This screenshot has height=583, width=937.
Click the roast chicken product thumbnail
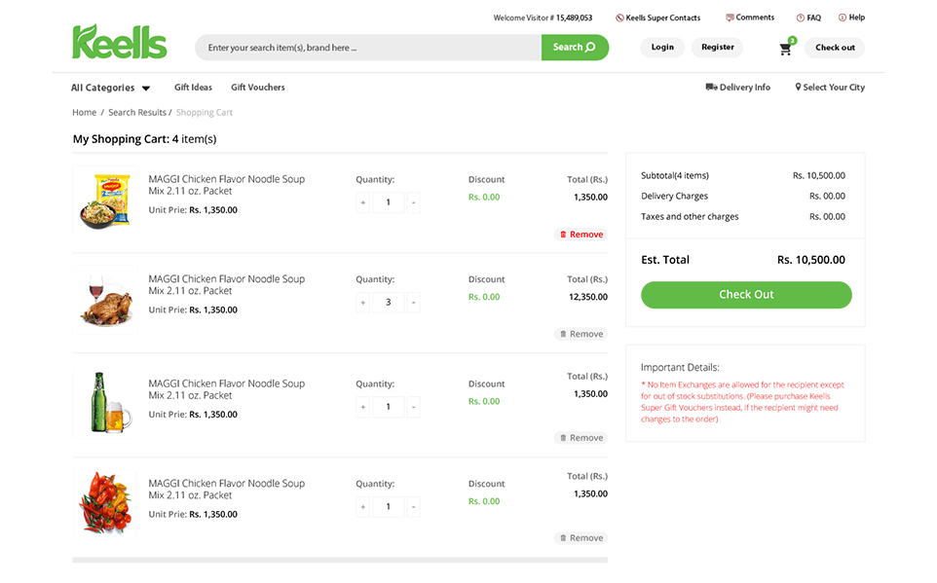[105, 301]
